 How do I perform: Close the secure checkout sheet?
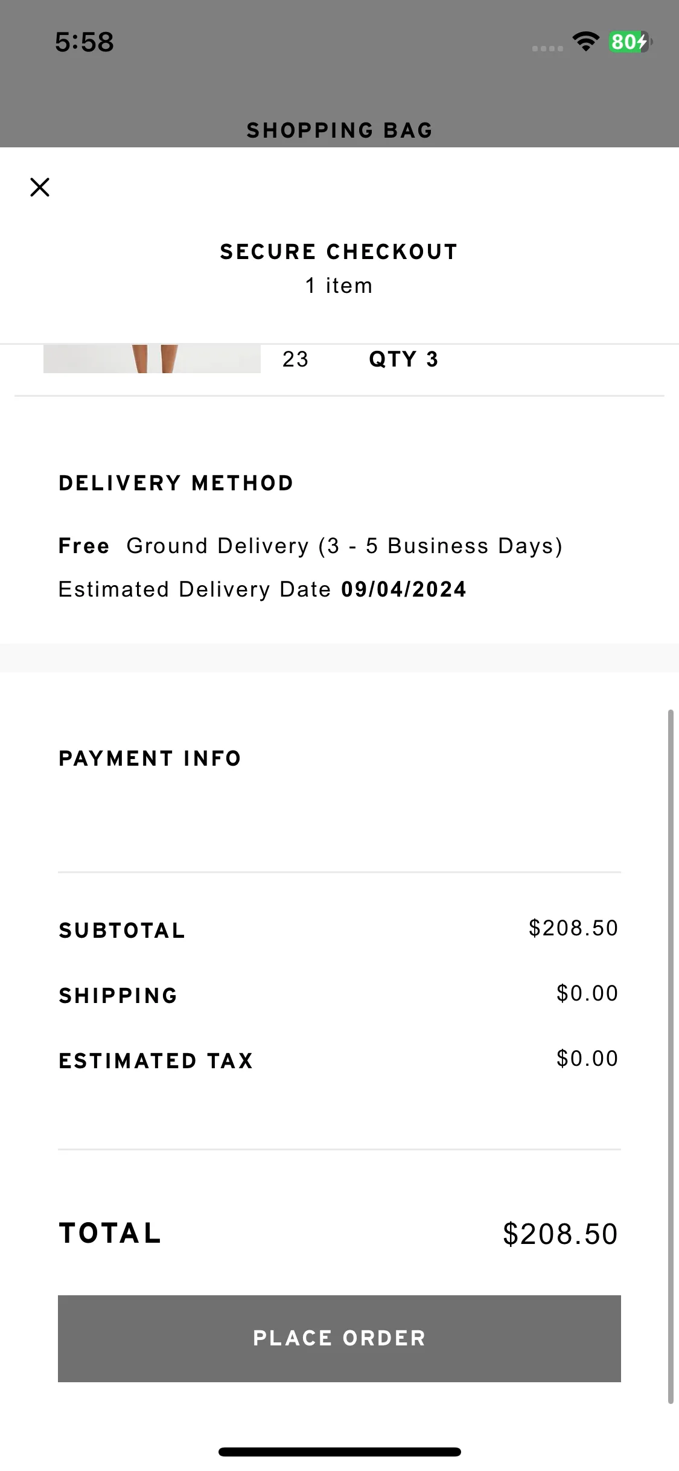tap(40, 187)
